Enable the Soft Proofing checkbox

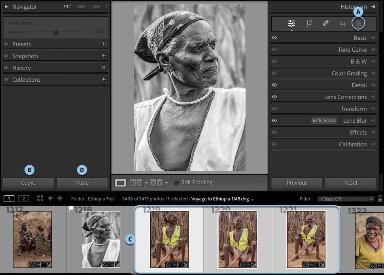tap(176, 183)
